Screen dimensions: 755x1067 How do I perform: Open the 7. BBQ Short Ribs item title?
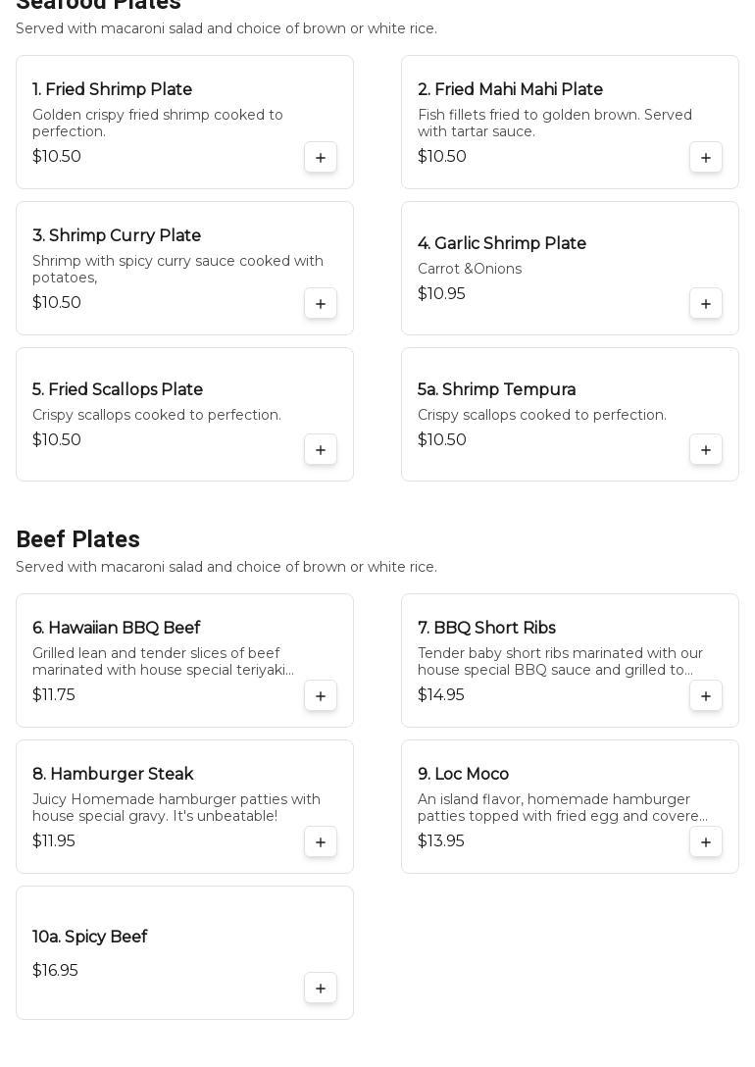[486, 628]
